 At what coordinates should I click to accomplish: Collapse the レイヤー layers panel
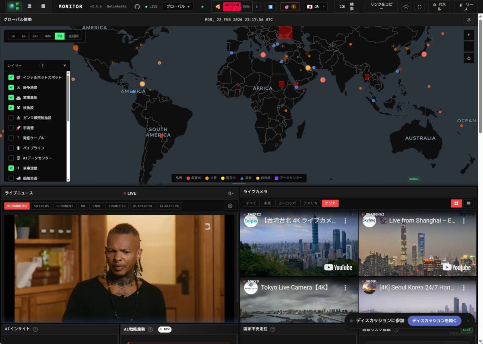(64, 65)
